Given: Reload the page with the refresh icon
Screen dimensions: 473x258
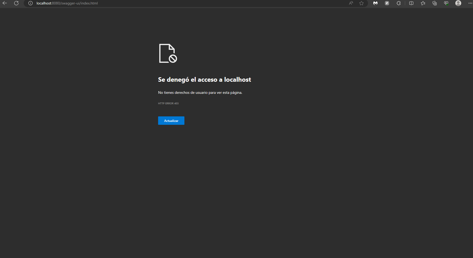Looking at the screenshot, I should 16,3.
